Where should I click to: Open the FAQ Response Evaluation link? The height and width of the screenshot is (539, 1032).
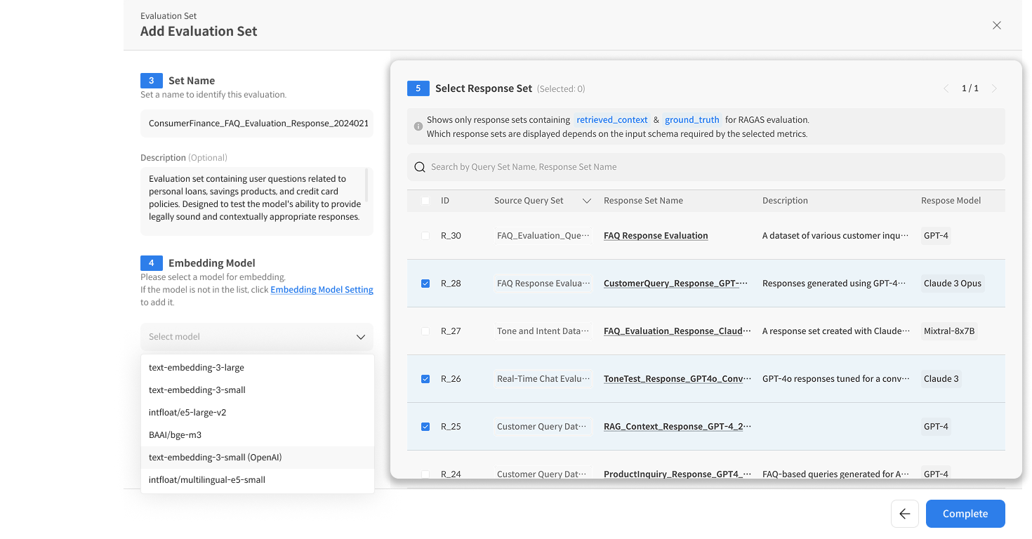click(x=656, y=236)
